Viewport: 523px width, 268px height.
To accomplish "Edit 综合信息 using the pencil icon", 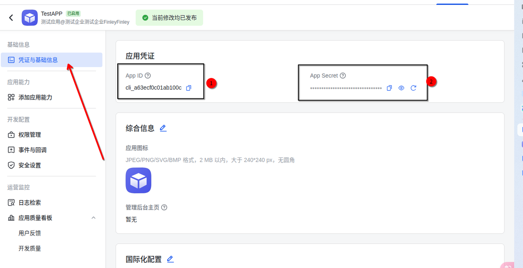I will [x=163, y=128].
